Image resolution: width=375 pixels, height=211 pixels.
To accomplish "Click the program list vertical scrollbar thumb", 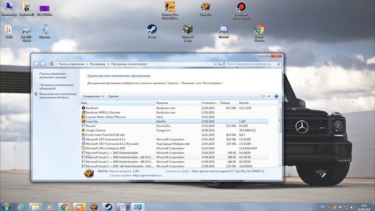I will point(280,120).
